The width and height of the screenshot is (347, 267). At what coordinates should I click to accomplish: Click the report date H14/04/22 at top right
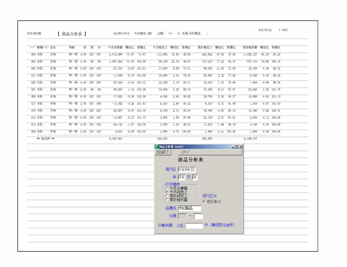click(x=265, y=30)
